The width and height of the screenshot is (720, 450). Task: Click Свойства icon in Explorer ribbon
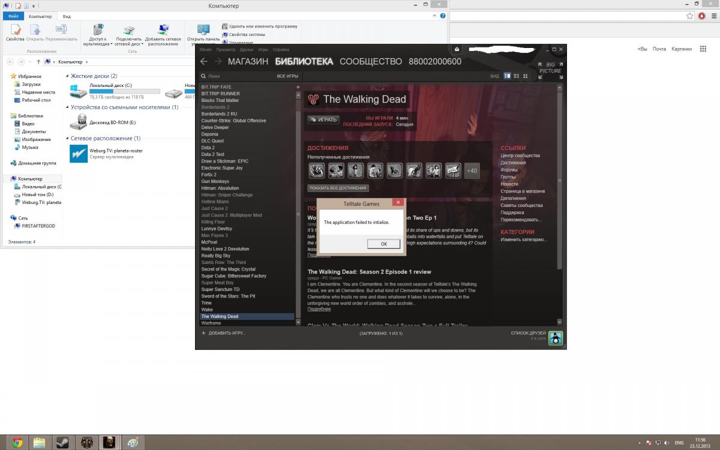(x=15, y=33)
